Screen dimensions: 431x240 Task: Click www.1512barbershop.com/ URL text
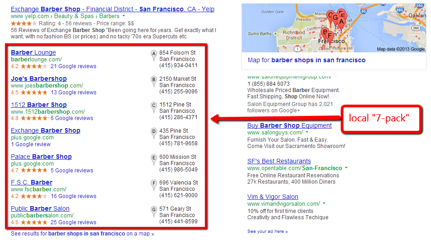pyautogui.click(x=48, y=111)
